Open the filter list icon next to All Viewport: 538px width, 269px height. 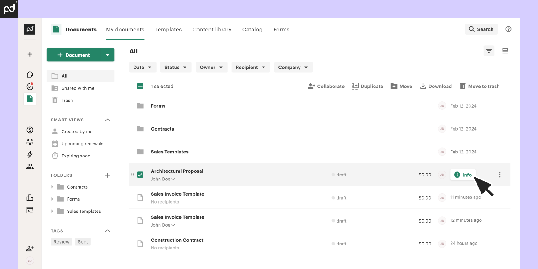click(489, 51)
